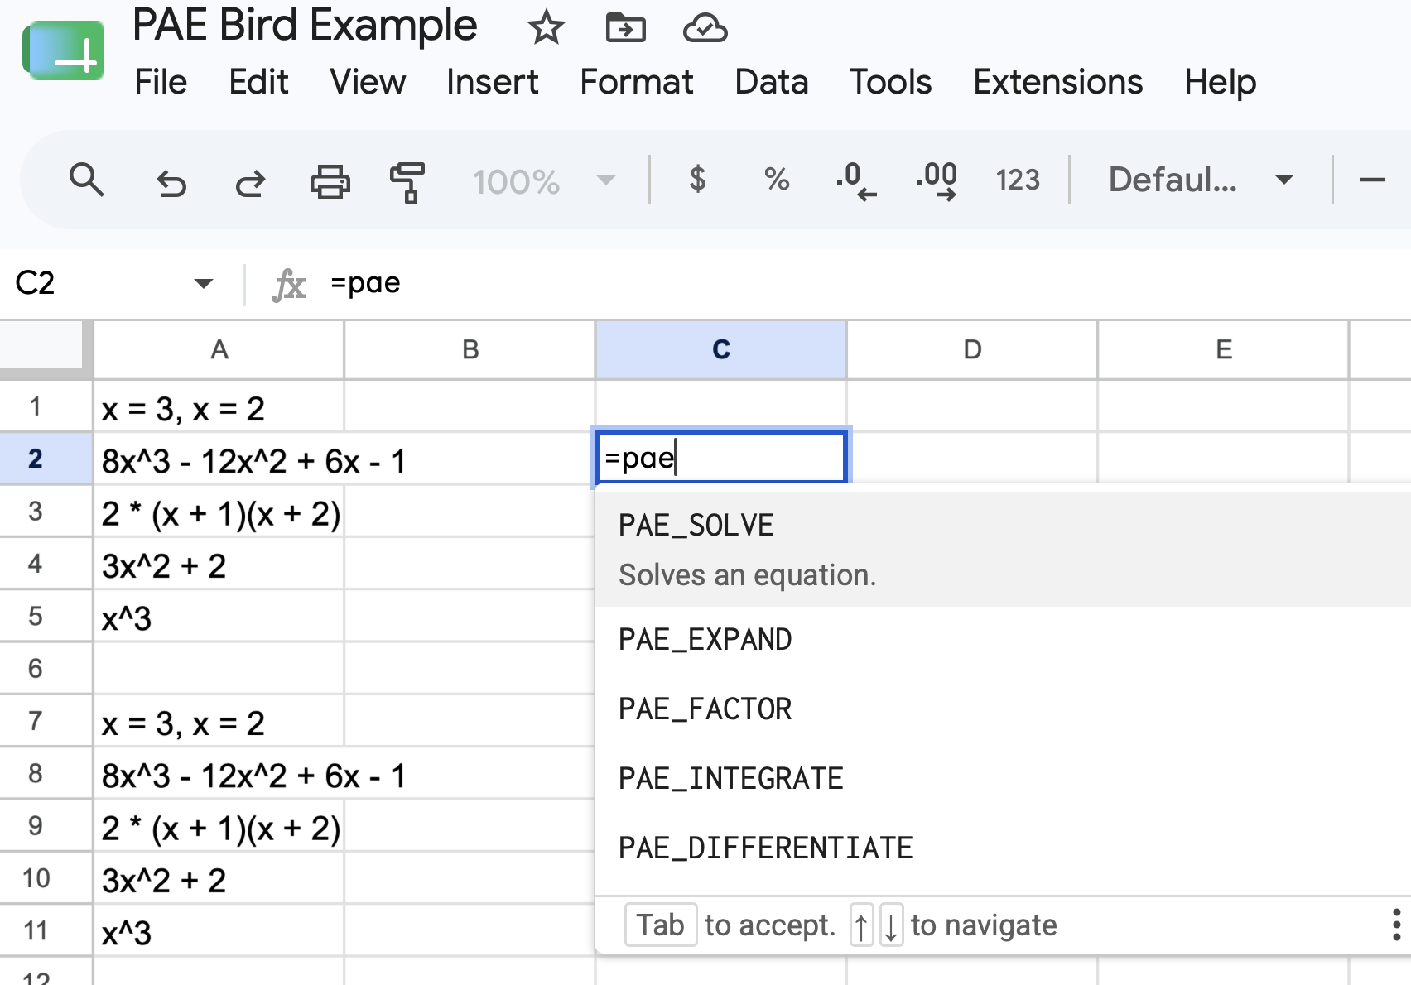Activate the paint format tool

pyautogui.click(x=407, y=181)
